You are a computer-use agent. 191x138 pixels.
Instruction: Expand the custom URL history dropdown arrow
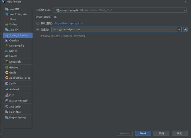tap(179, 30)
